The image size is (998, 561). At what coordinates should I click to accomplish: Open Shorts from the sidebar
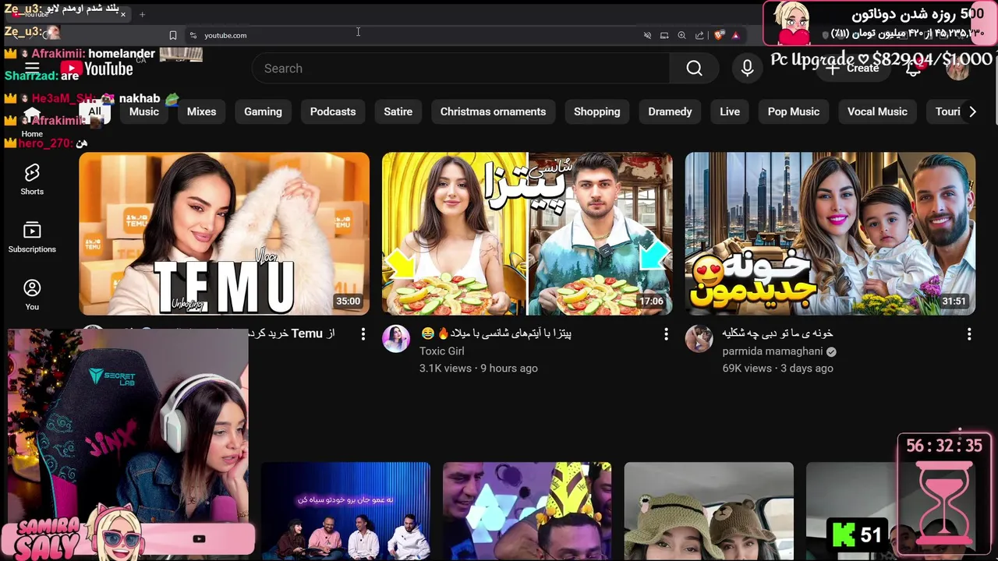pyautogui.click(x=32, y=179)
